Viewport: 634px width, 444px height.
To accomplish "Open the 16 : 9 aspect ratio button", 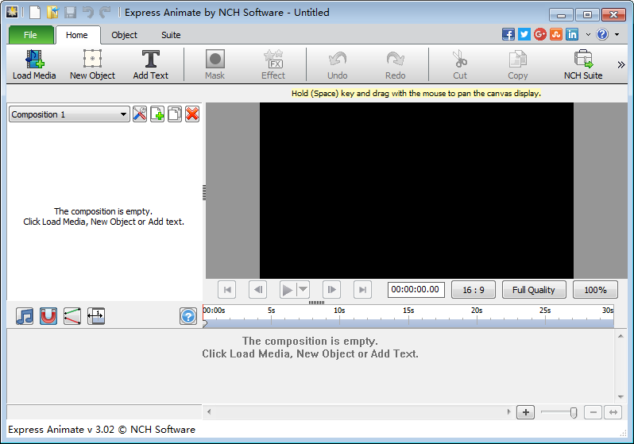I will tap(474, 290).
